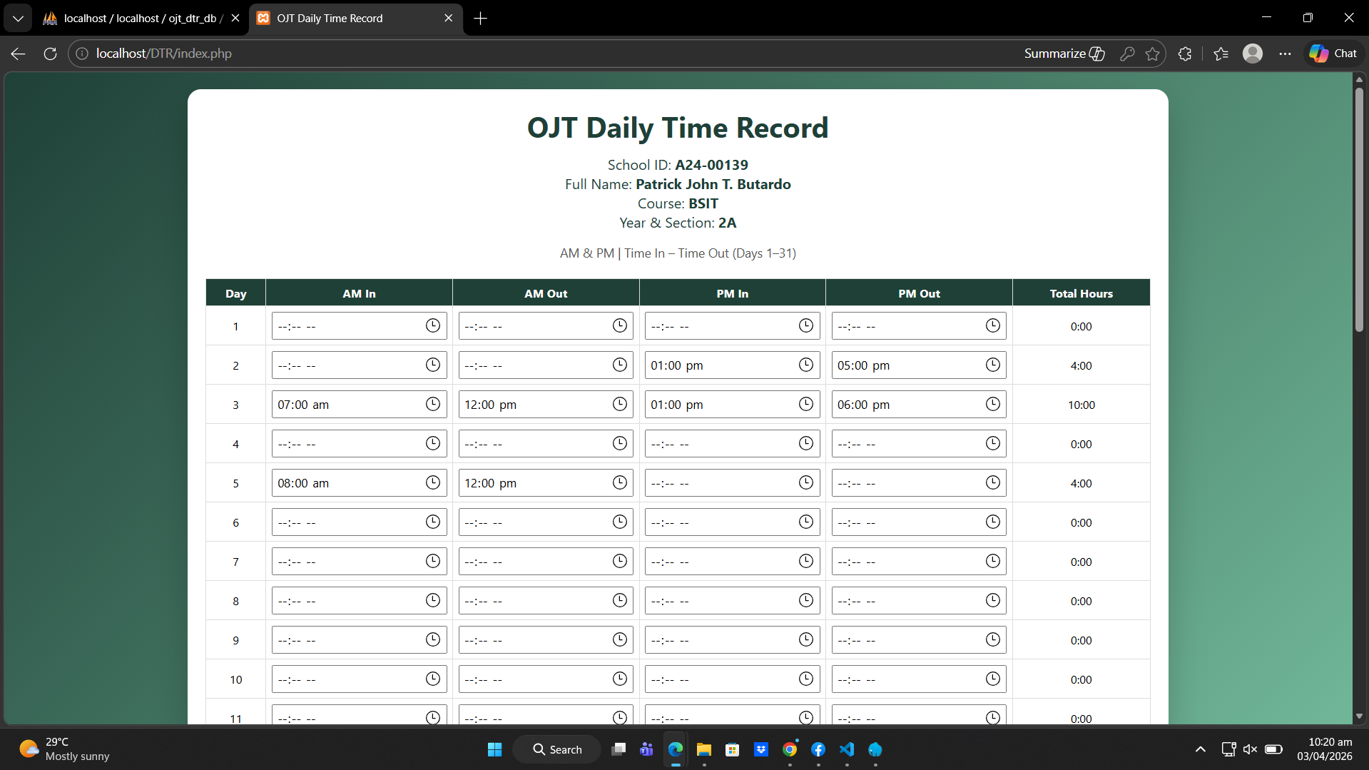Refresh the current page
Image resolution: width=1369 pixels, height=770 pixels.
(50, 54)
